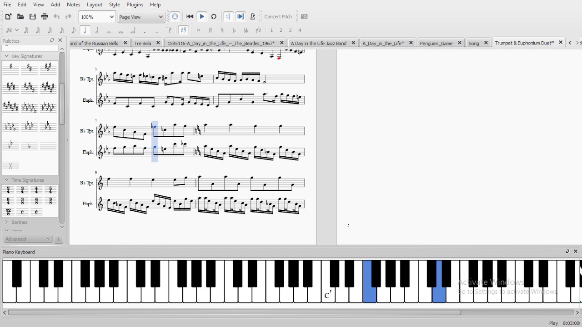
Task: Show tabs further left with arrow
Action: click(x=570, y=43)
